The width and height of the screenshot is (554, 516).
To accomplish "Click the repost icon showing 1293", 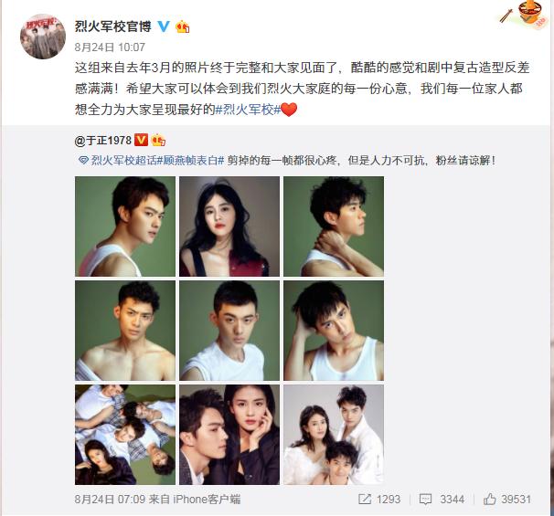I will pyautogui.click(x=365, y=499).
